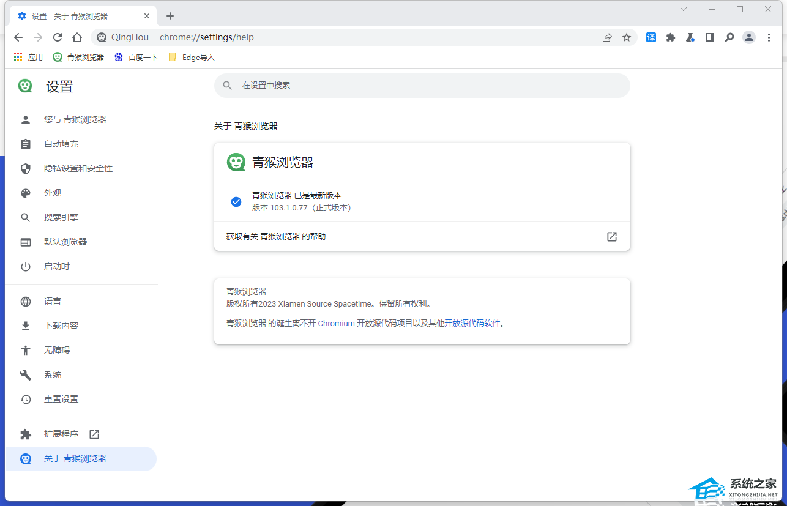Toggle the side panel icon
Image resolution: width=787 pixels, height=506 pixels.
(710, 37)
